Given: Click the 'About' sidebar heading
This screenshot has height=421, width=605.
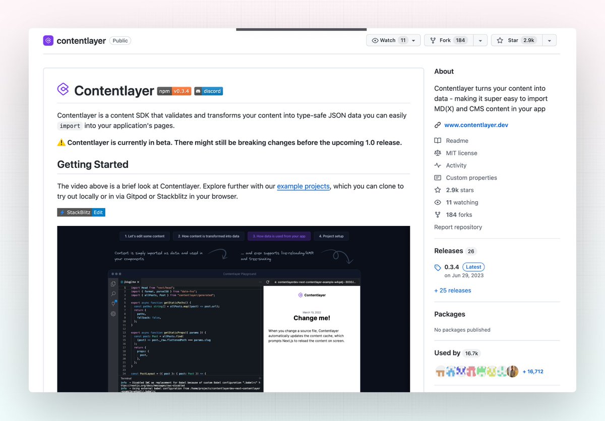Looking at the screenshot, I should point(444,72).
